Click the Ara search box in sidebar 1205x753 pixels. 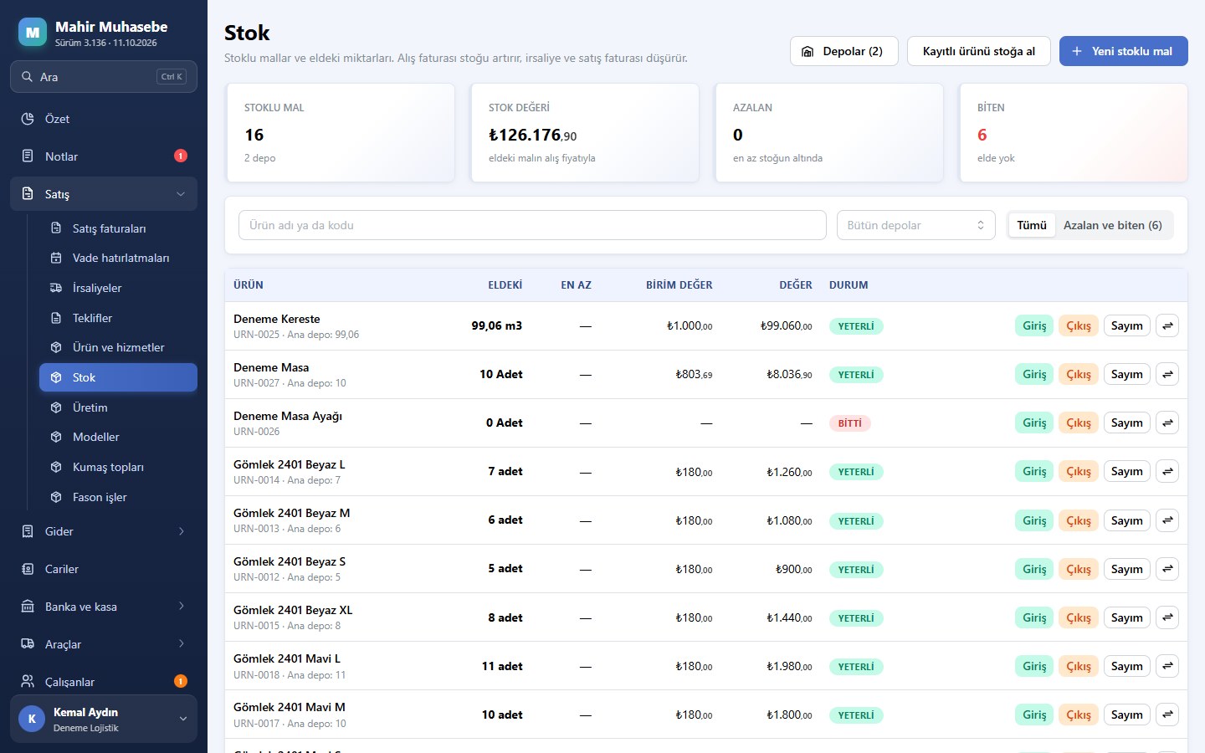[104, 76]
